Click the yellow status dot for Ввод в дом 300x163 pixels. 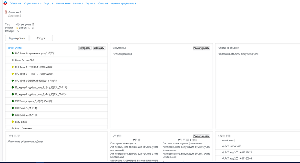coord(13,122)
